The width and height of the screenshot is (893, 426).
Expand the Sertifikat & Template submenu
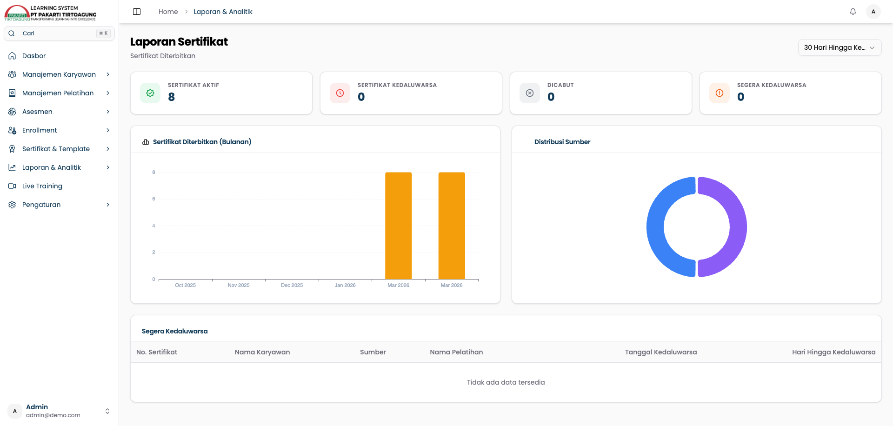[108, 149]
